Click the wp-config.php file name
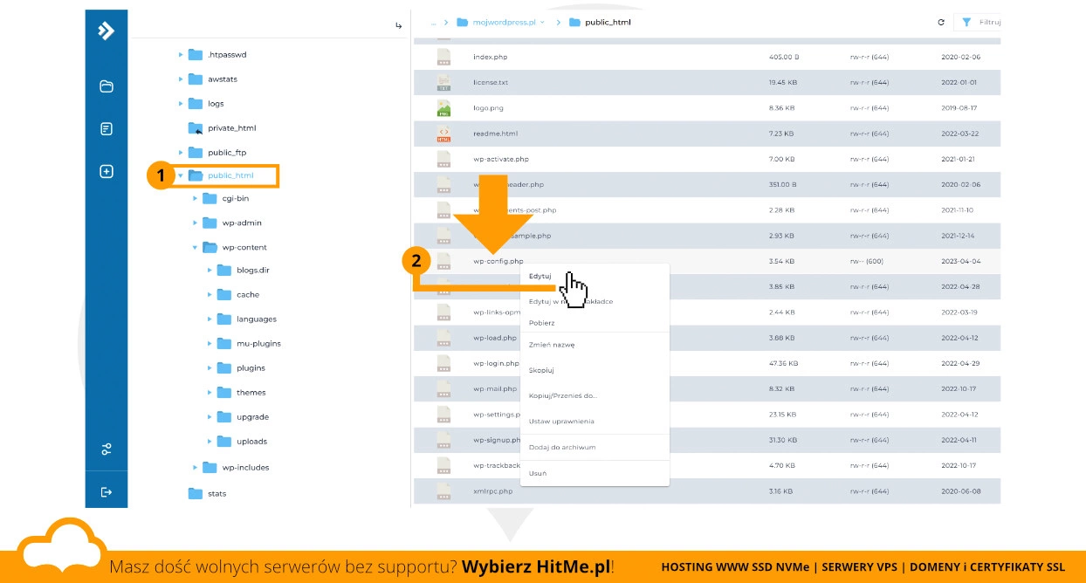Viewport: 1086px width, 583px height. (x=498, y=261)
